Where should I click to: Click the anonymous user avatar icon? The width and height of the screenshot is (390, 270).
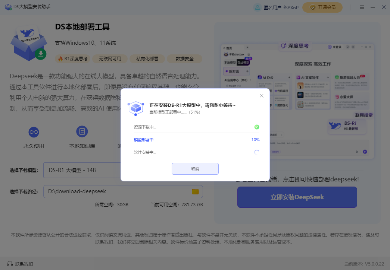click(257, 7)
